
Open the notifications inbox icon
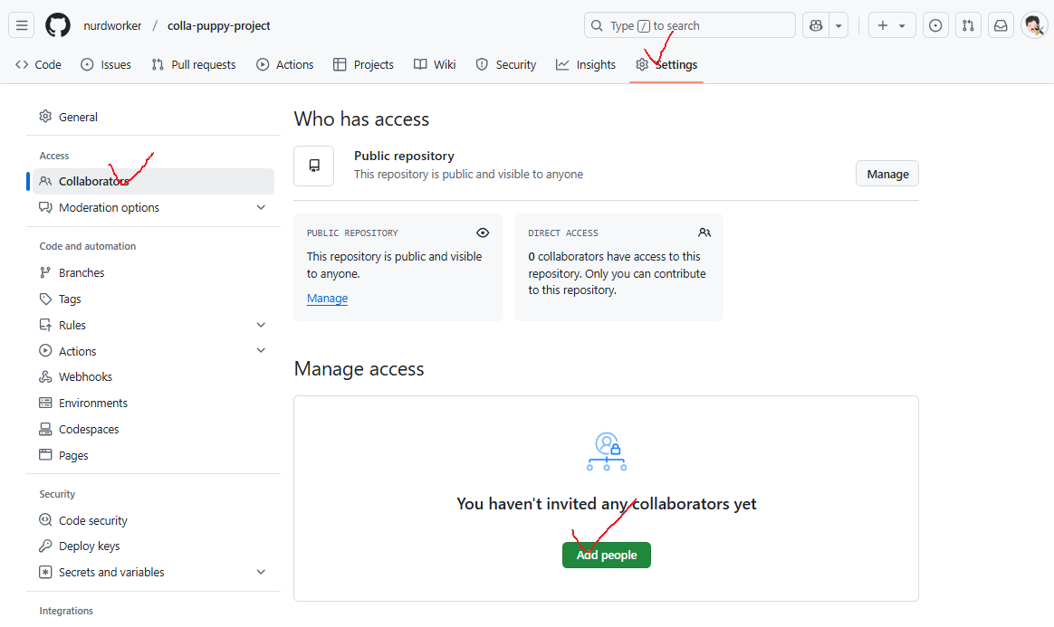pos(1001,25)
